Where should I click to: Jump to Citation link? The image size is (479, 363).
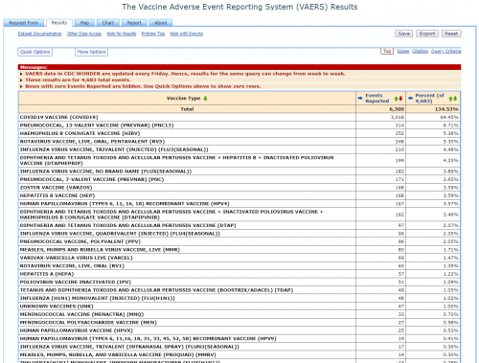coord(420,51)
